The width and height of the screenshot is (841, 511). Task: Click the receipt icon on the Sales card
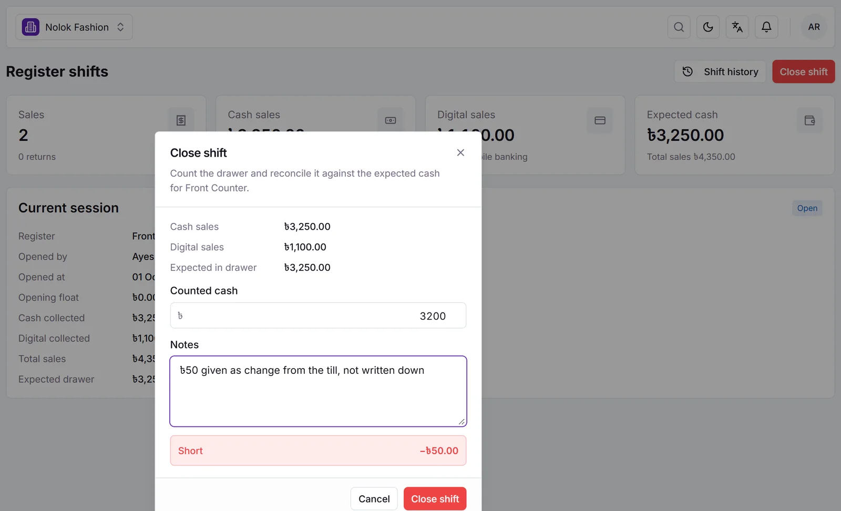181,120
